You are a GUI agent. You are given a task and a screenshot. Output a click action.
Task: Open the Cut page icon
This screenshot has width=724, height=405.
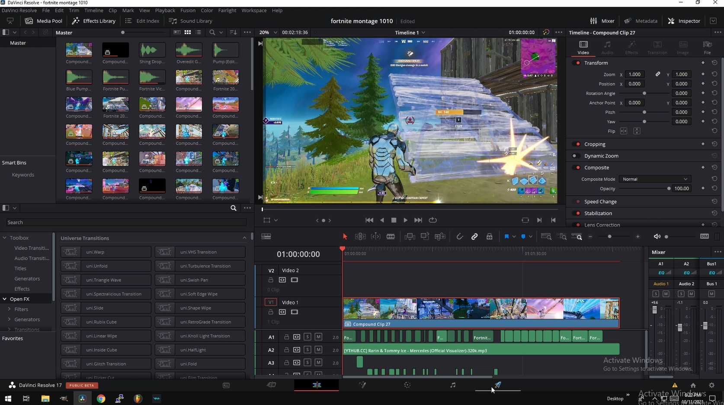pos(272,385)
